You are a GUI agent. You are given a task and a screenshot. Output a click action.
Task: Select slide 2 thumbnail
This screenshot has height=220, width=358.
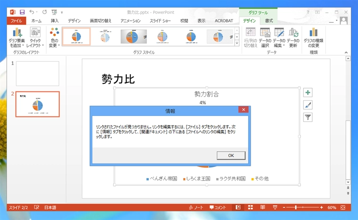pyautogui.click(x=37, y=104)
